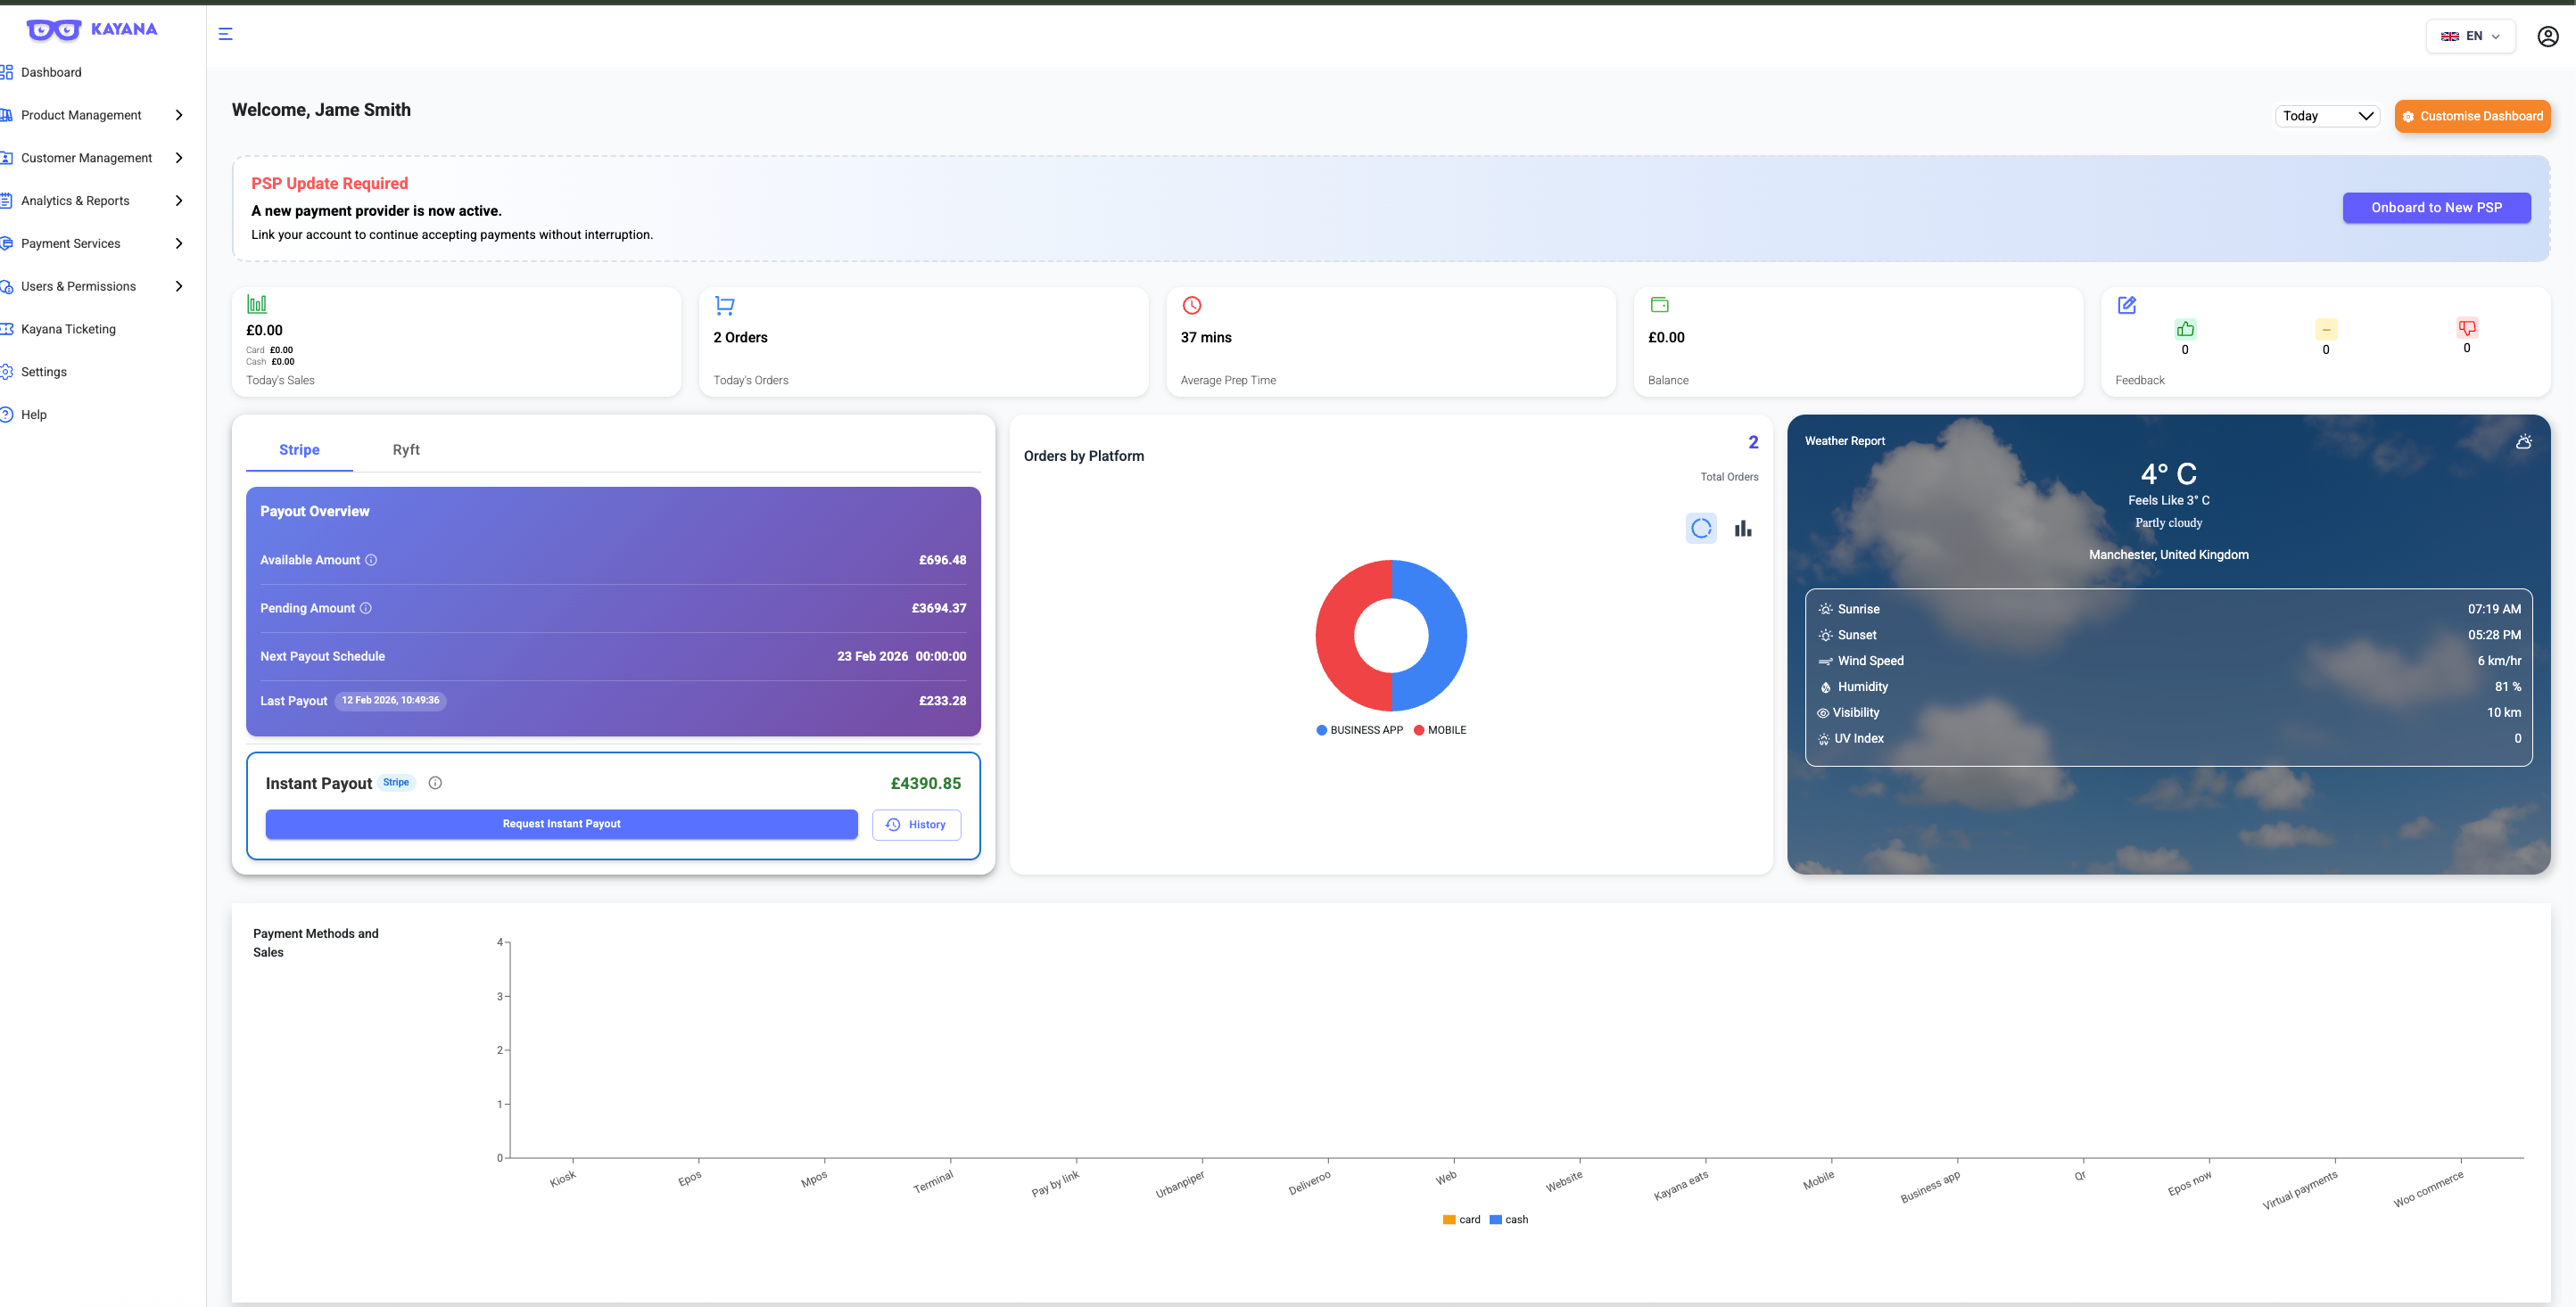Click Request Instant Payout button
The image size is (2576, 1307).
pos(561,824)
